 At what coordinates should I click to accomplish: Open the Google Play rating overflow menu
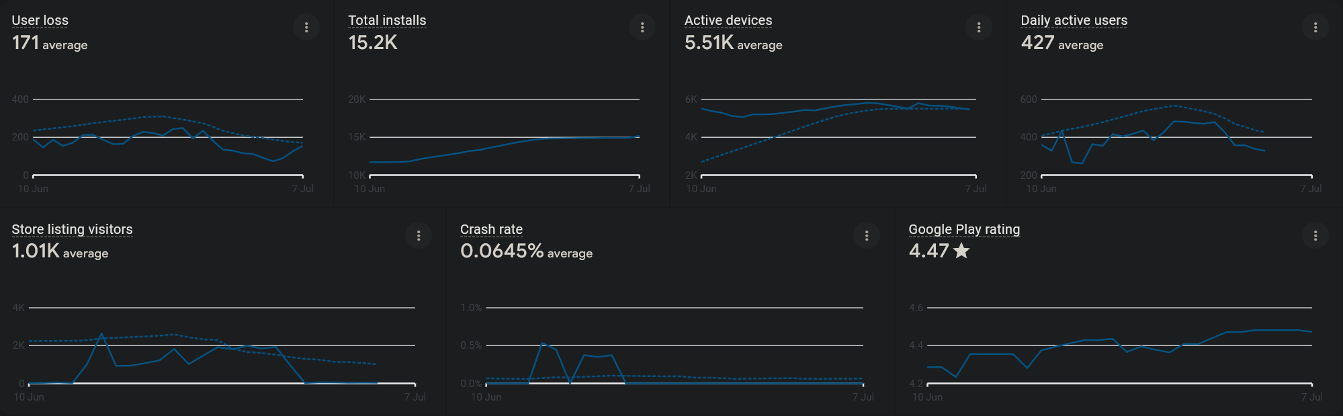[x=1315, y=236]
